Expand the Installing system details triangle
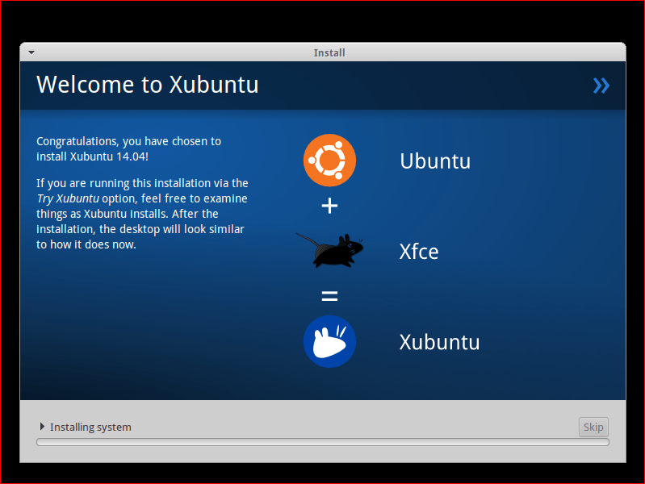The height and width of the screenshot is (484, 645). tap(42, 427)
